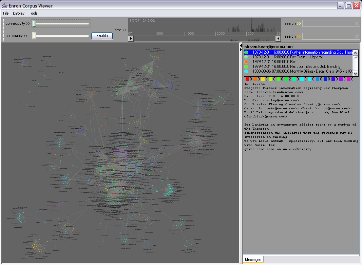This screenshot has height=265, width=362.
Task: Click the 'community >>' label
Action: tap(17, 36)
